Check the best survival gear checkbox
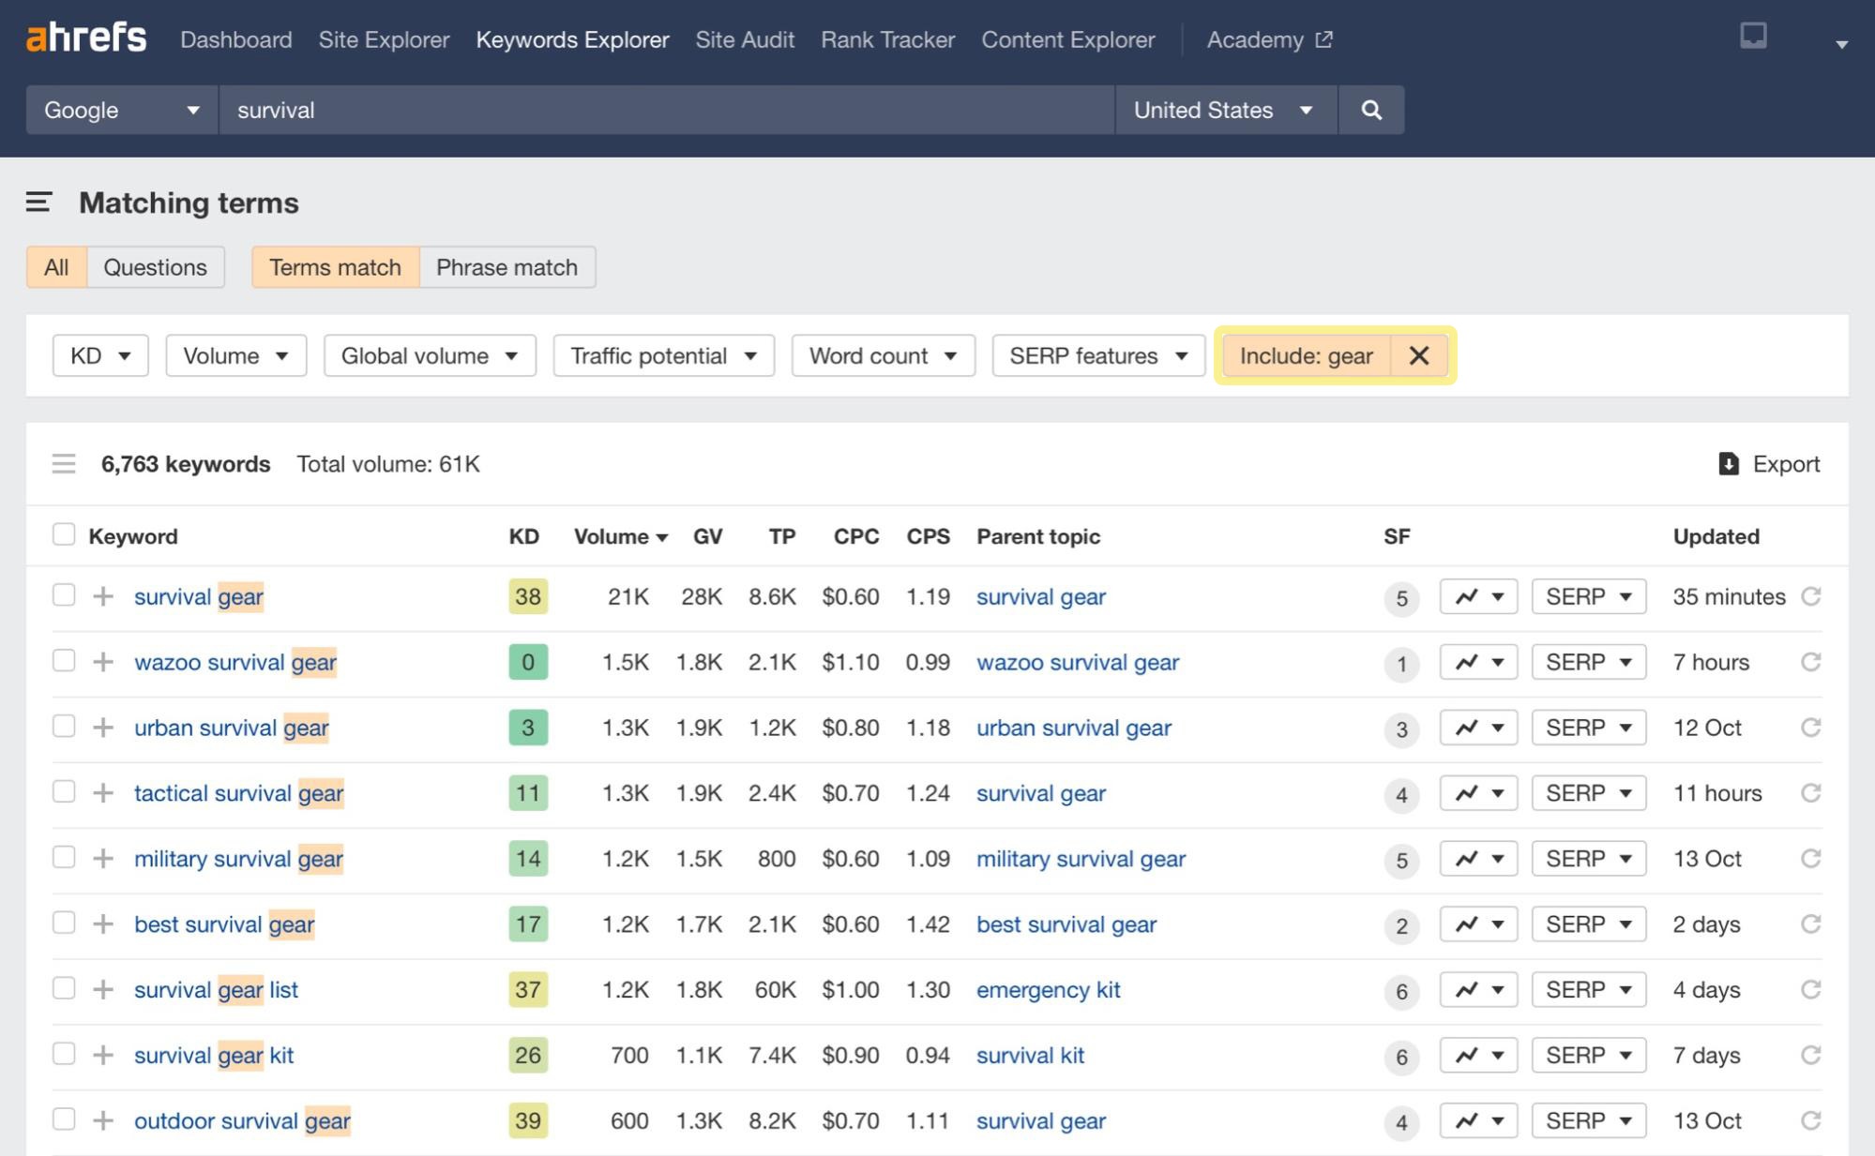The height and width of the screenshot is (1156, 1875). (64, 923)
